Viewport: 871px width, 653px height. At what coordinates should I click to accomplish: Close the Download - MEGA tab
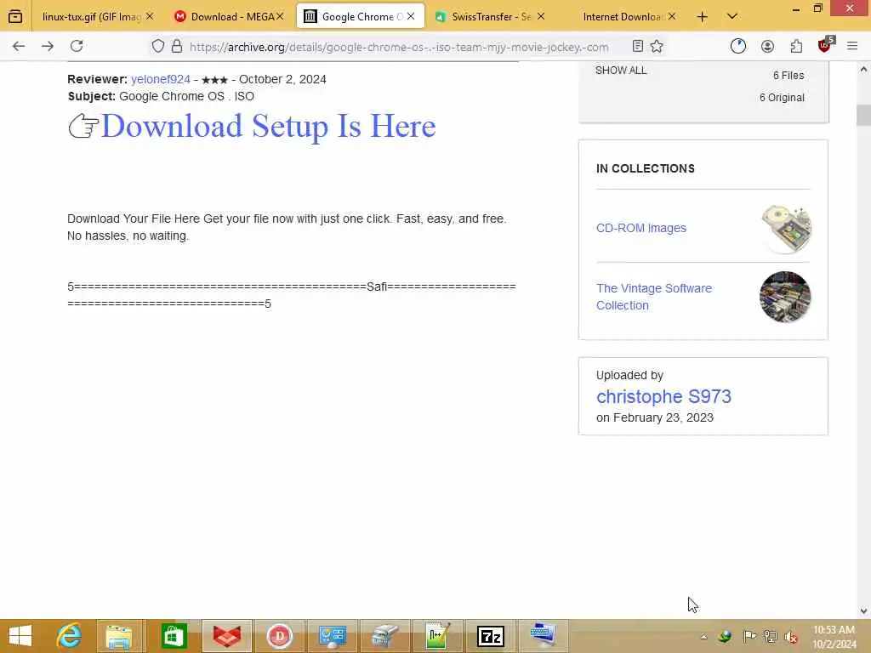tap(280, 16)
